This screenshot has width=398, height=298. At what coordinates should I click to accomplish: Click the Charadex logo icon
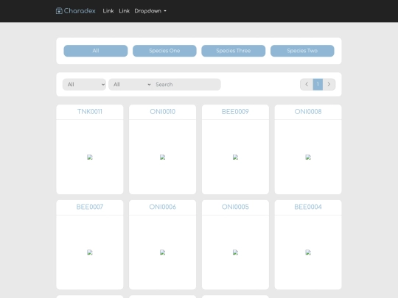[x=59, y=11]
